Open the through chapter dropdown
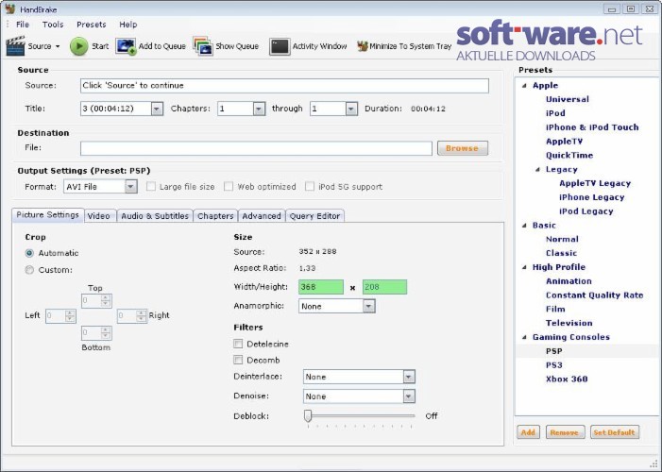The width and height of the screenshot is (662, 472). [351, 109]
